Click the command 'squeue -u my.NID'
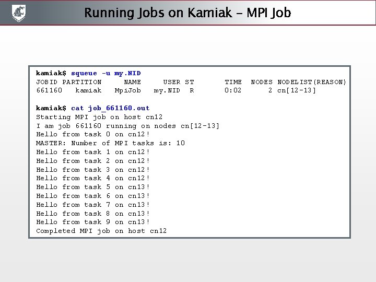Screen dimensions: 376x282 (105, 74)
